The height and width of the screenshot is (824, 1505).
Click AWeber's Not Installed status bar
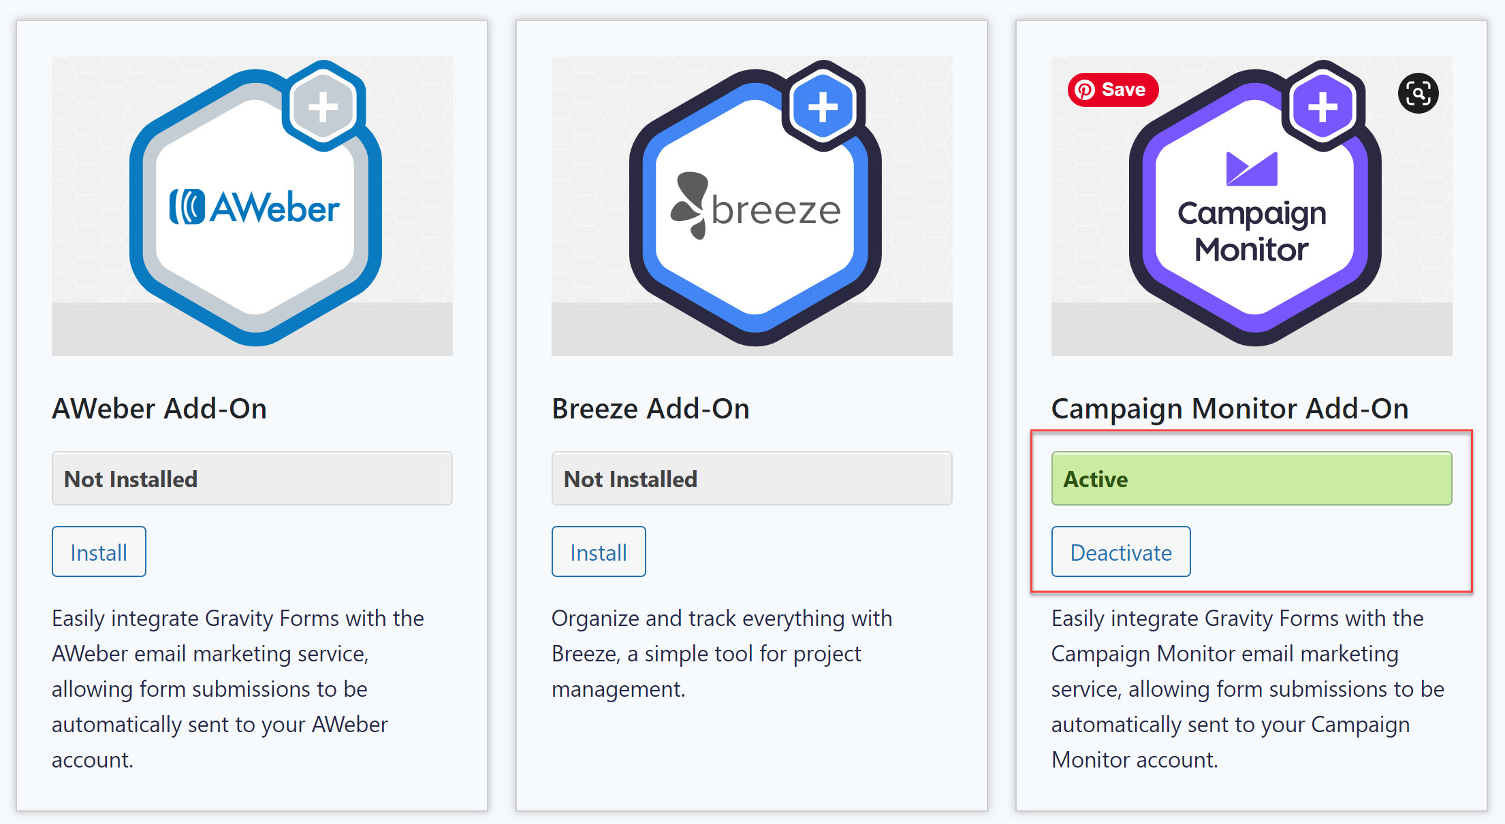pos(252,478)
